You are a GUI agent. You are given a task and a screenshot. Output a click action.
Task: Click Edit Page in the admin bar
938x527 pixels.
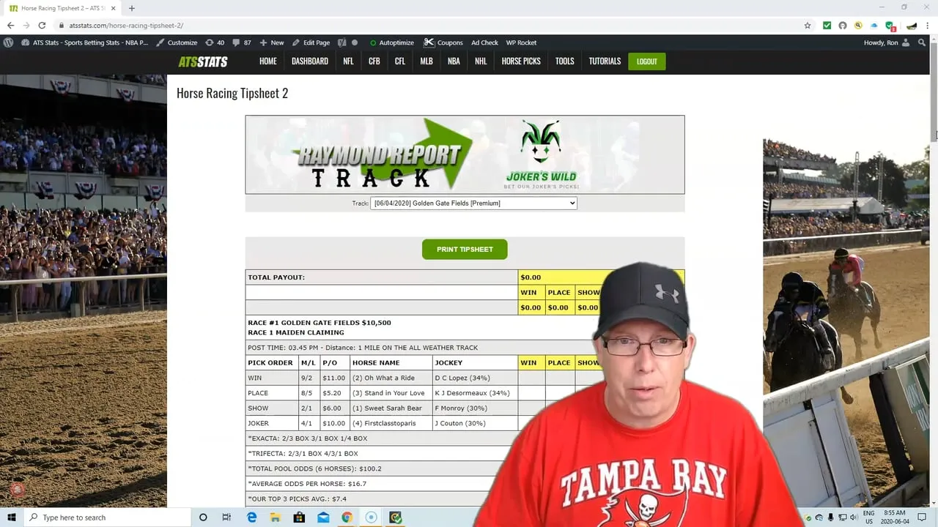[x=311, y=42]
